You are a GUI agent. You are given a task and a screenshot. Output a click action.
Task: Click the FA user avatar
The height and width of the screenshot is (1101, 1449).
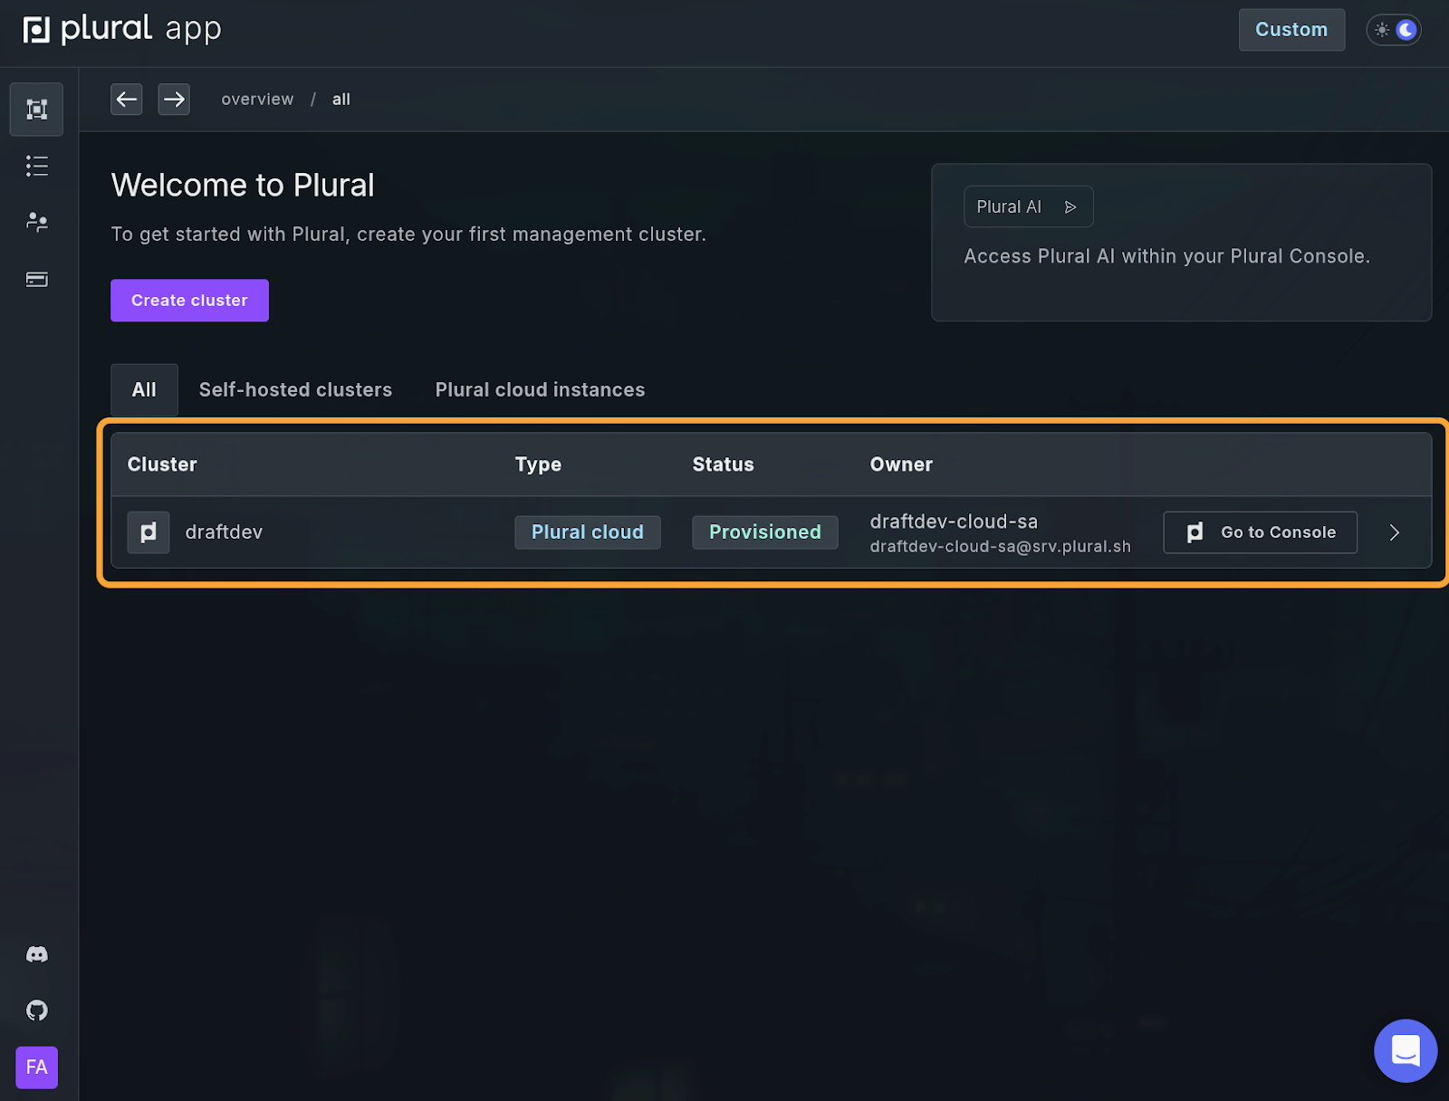point(36,1067)
